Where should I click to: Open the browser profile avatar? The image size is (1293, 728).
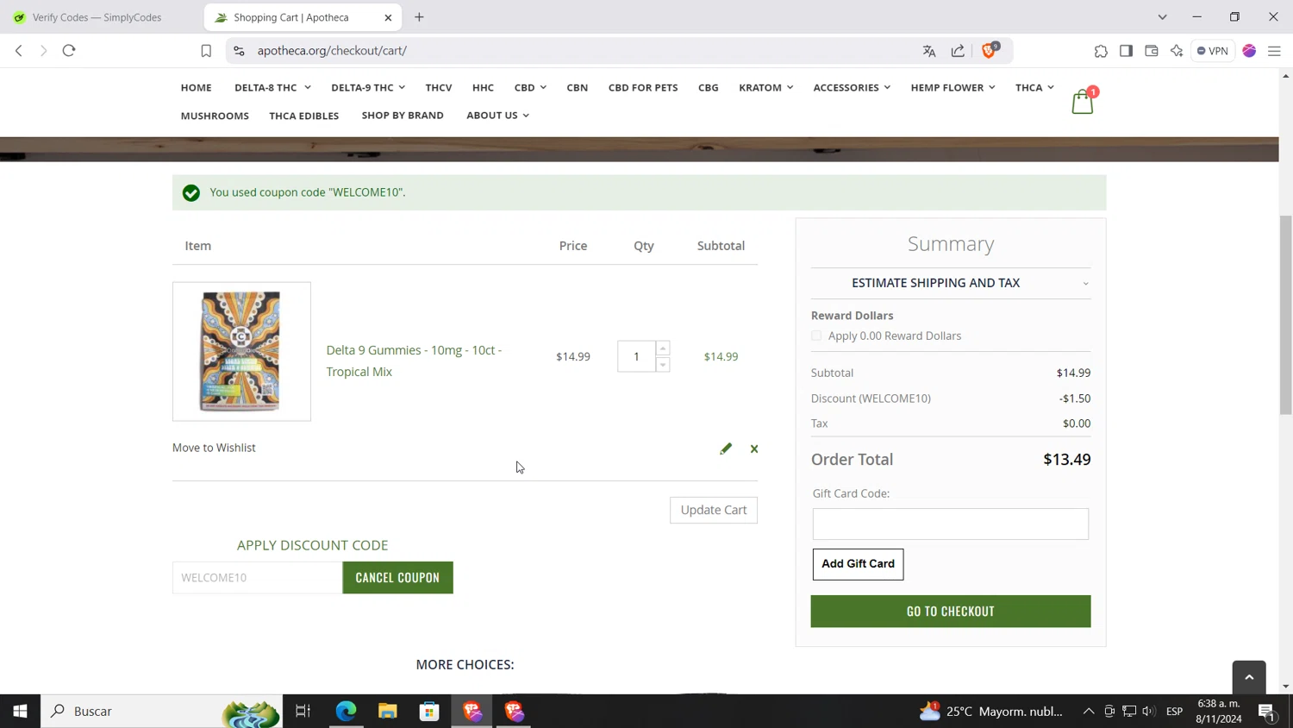tap(1249, 51)
